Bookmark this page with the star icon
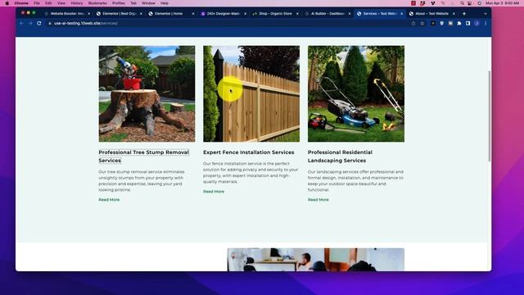The image size is (524, 295). (422, 24)
